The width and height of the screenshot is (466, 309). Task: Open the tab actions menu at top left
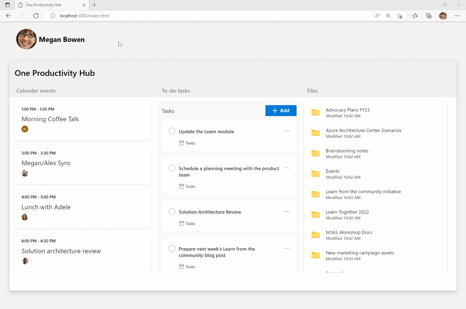tap(7, 5)
